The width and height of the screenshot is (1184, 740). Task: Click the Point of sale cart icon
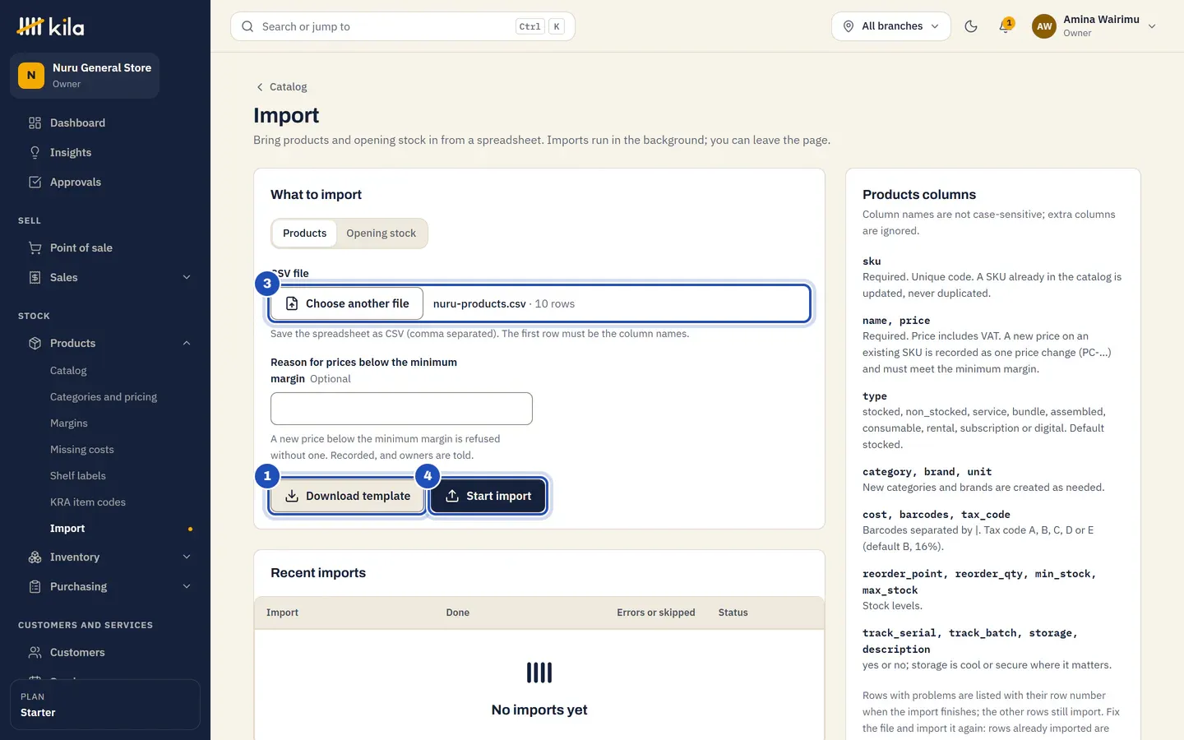point(35,248)
